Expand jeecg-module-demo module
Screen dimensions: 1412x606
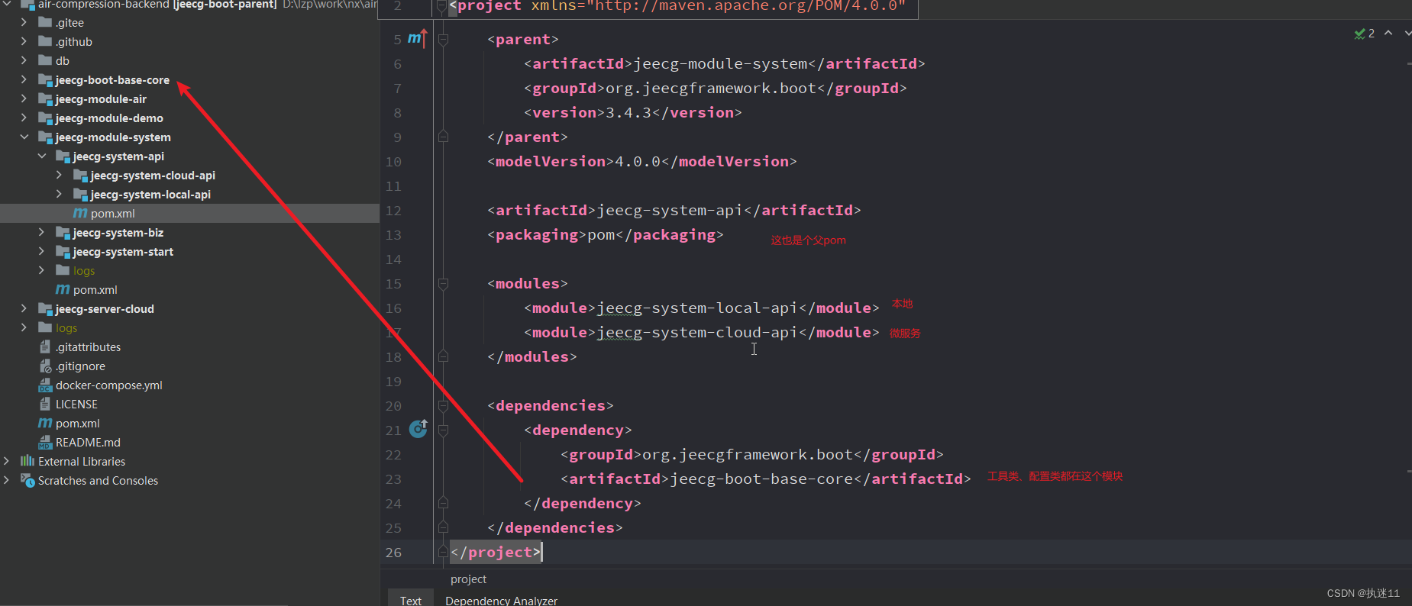coord(24,118)
